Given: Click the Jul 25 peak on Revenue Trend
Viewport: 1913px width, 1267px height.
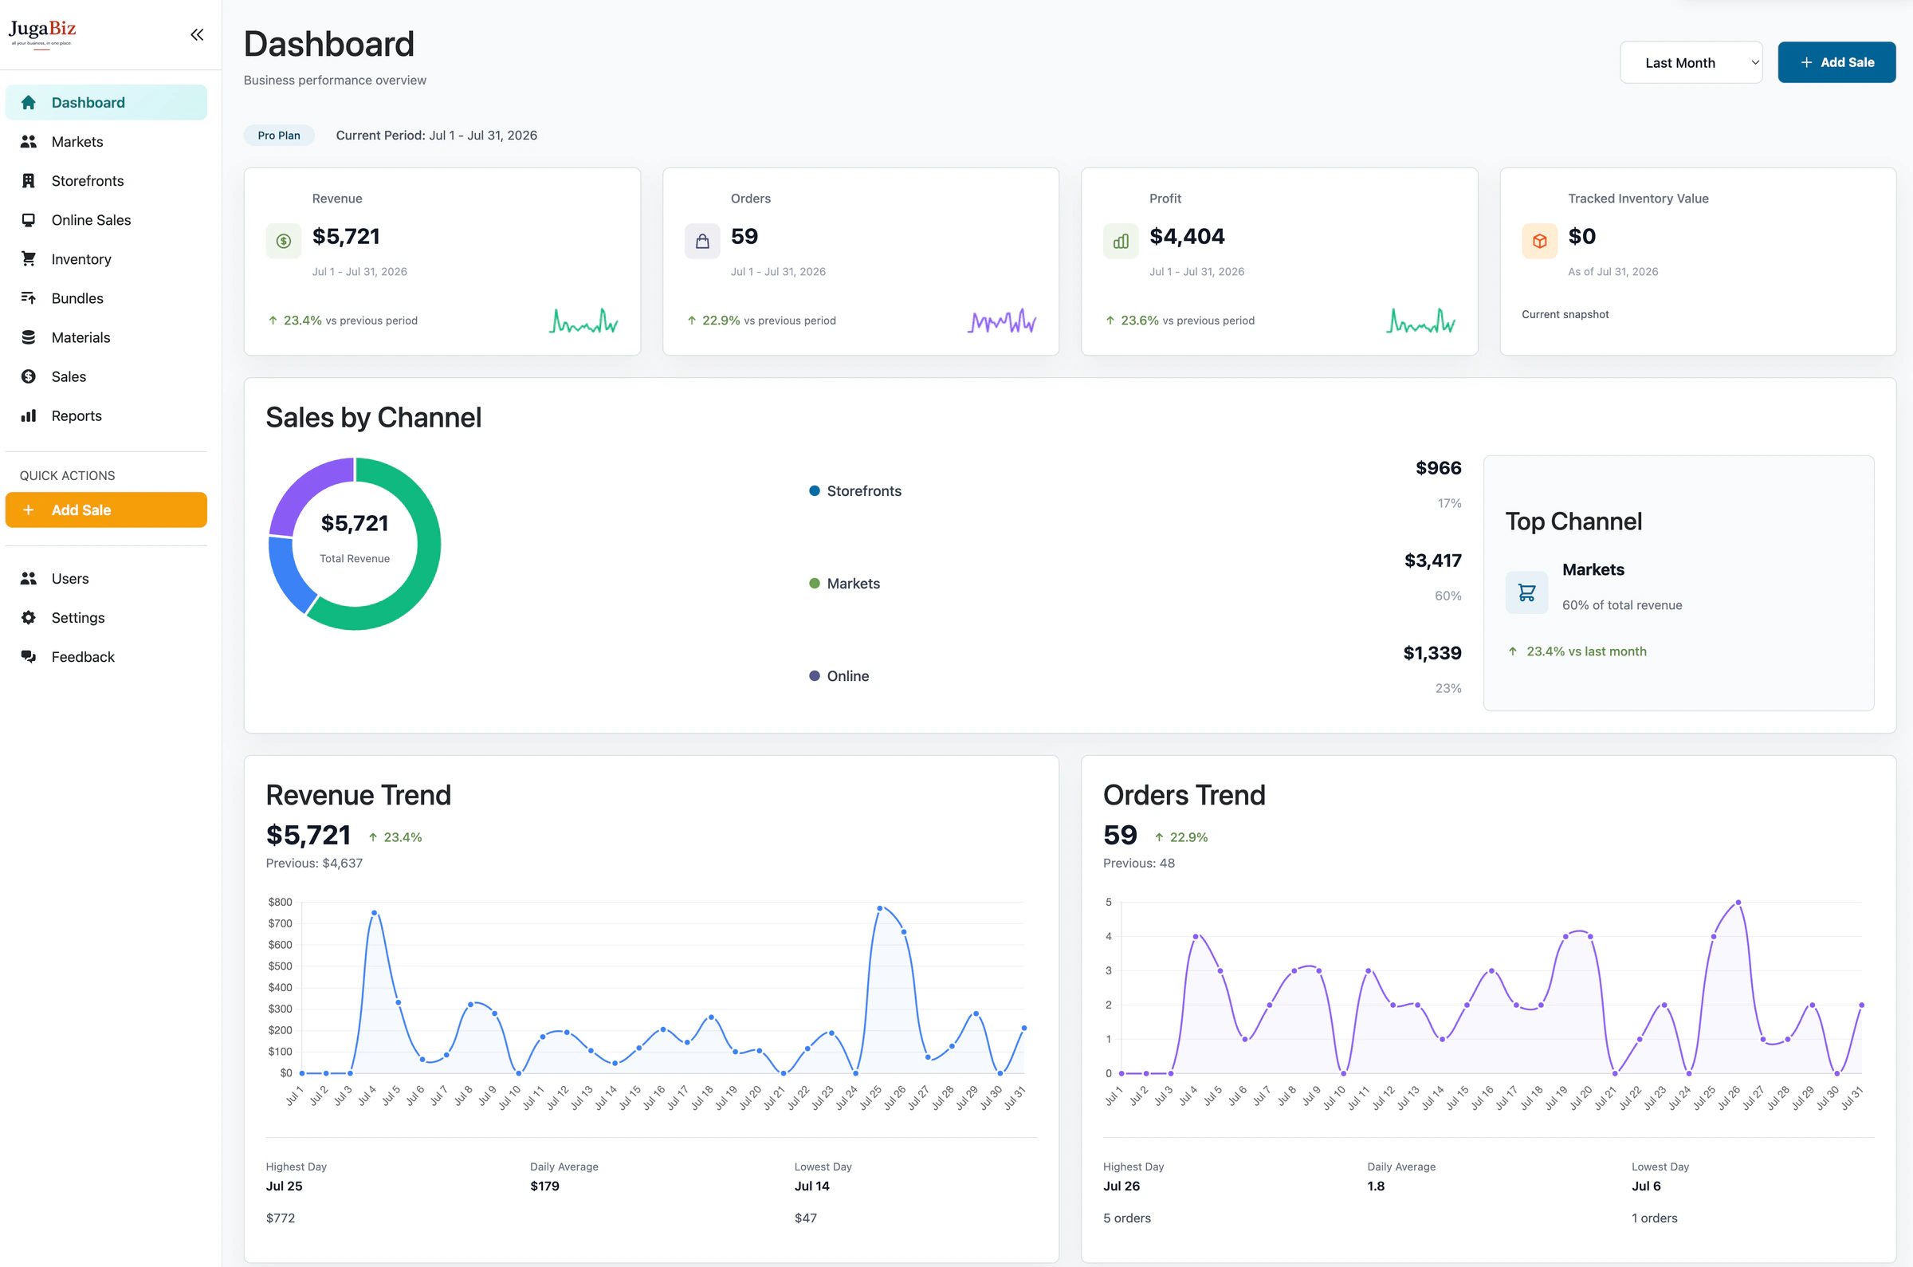Looking at the screenshot, I should tap(879, 908).
